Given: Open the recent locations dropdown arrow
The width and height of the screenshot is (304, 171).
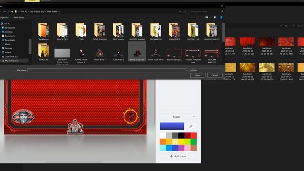Looking at the screenshot, I should (x=9, y=11).
